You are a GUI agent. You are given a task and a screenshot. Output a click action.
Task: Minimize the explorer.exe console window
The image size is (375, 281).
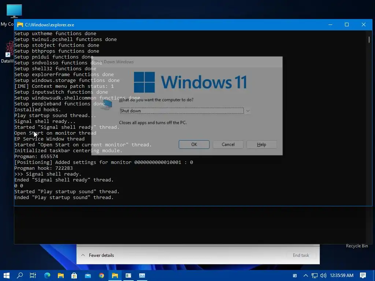coord(330,25)
